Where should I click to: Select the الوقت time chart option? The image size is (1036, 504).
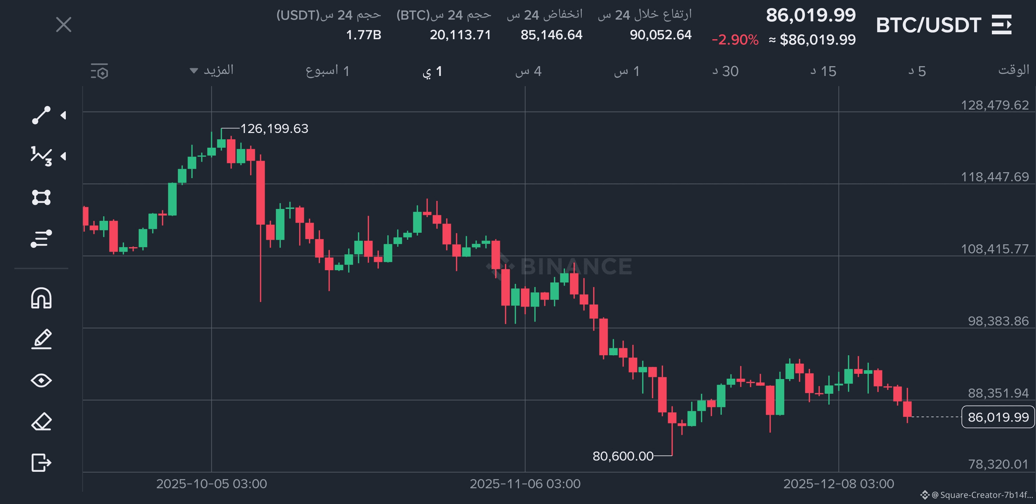coord(1013,70)
